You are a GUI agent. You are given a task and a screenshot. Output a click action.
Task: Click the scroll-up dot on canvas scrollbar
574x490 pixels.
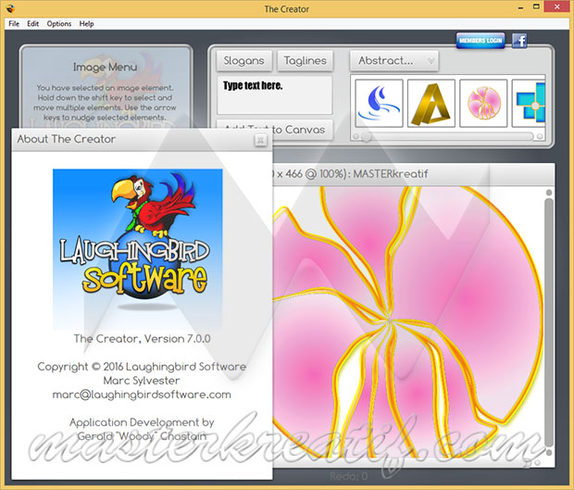[x=549, y=193]
